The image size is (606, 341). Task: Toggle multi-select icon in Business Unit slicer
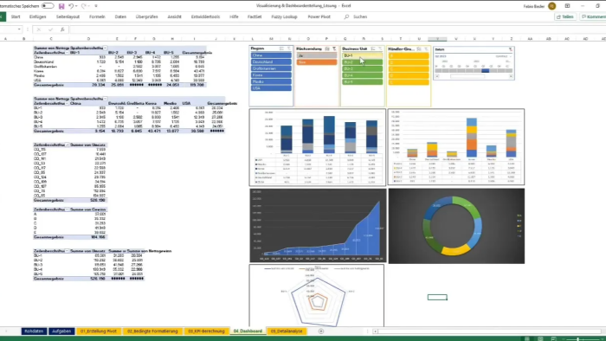point(373,49)
